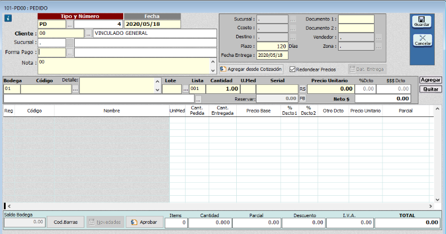Click the U.Med input field
This screenshot has width=446, height=234.
(x=247, y=89)
